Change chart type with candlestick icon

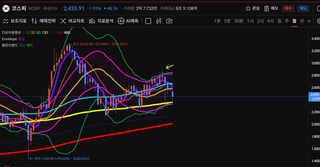point(159,21)
